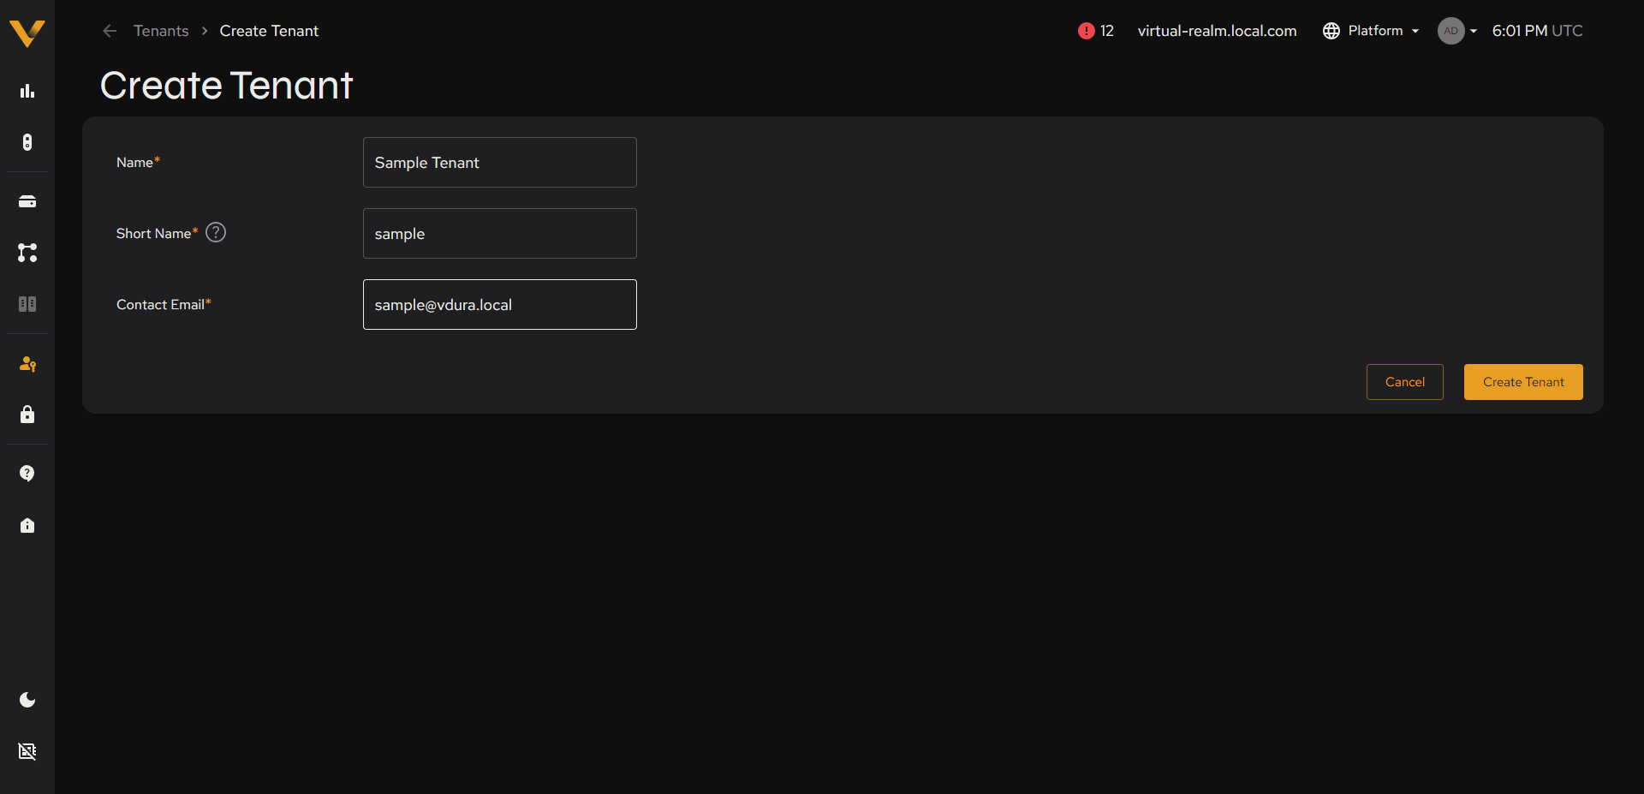Open the remote-shaped sidebar icon
The width and height of the screenshot is (1644, 794).
27,142
